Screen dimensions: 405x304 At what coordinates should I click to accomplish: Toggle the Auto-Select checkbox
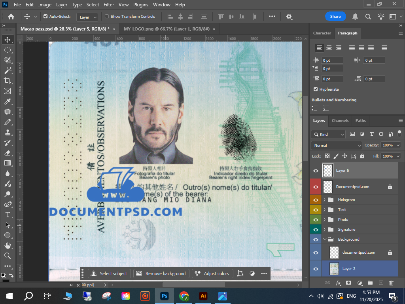click(x=45, y=17)
